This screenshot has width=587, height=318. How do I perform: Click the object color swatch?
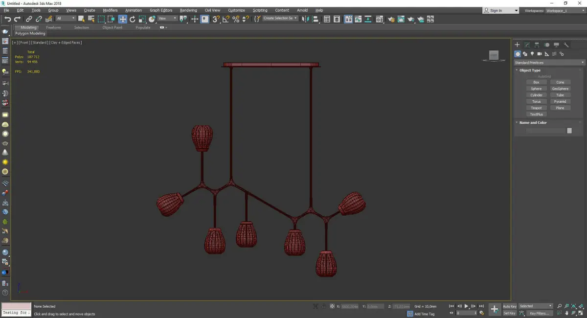pyautogui.click(x=569, y=131)
